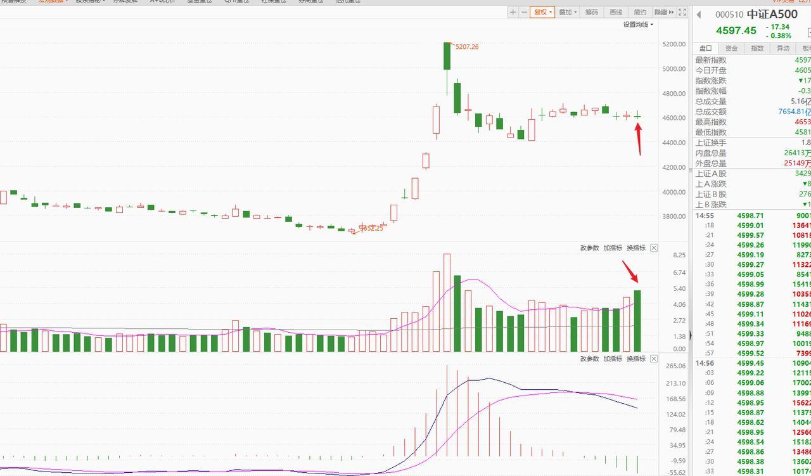Click the 上证换手 row label
Screen dimensions: 811x476
click(711, 143)
